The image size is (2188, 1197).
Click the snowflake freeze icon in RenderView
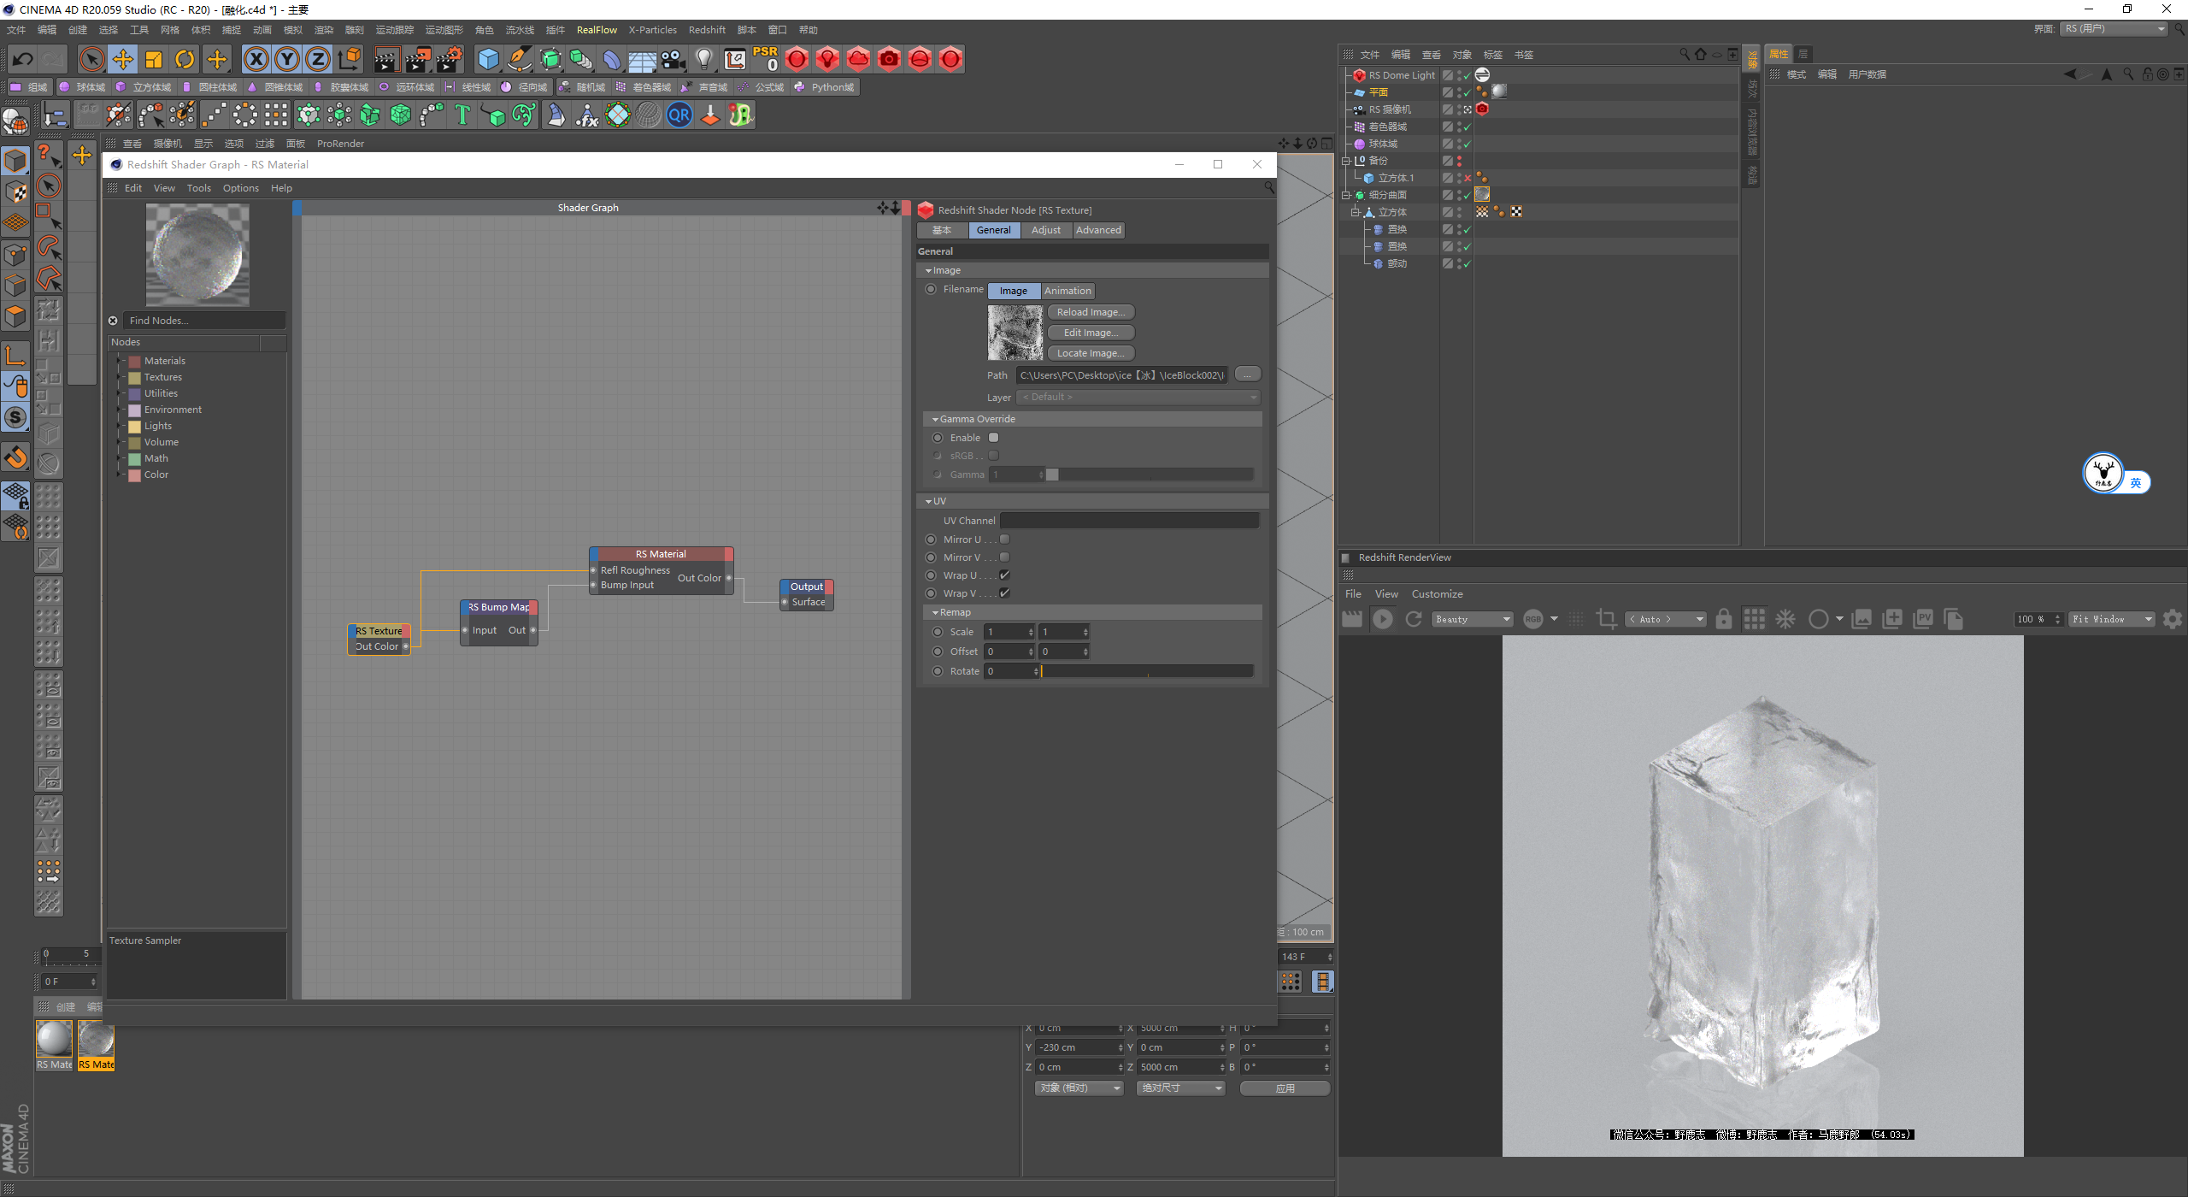click(1785, 619)
